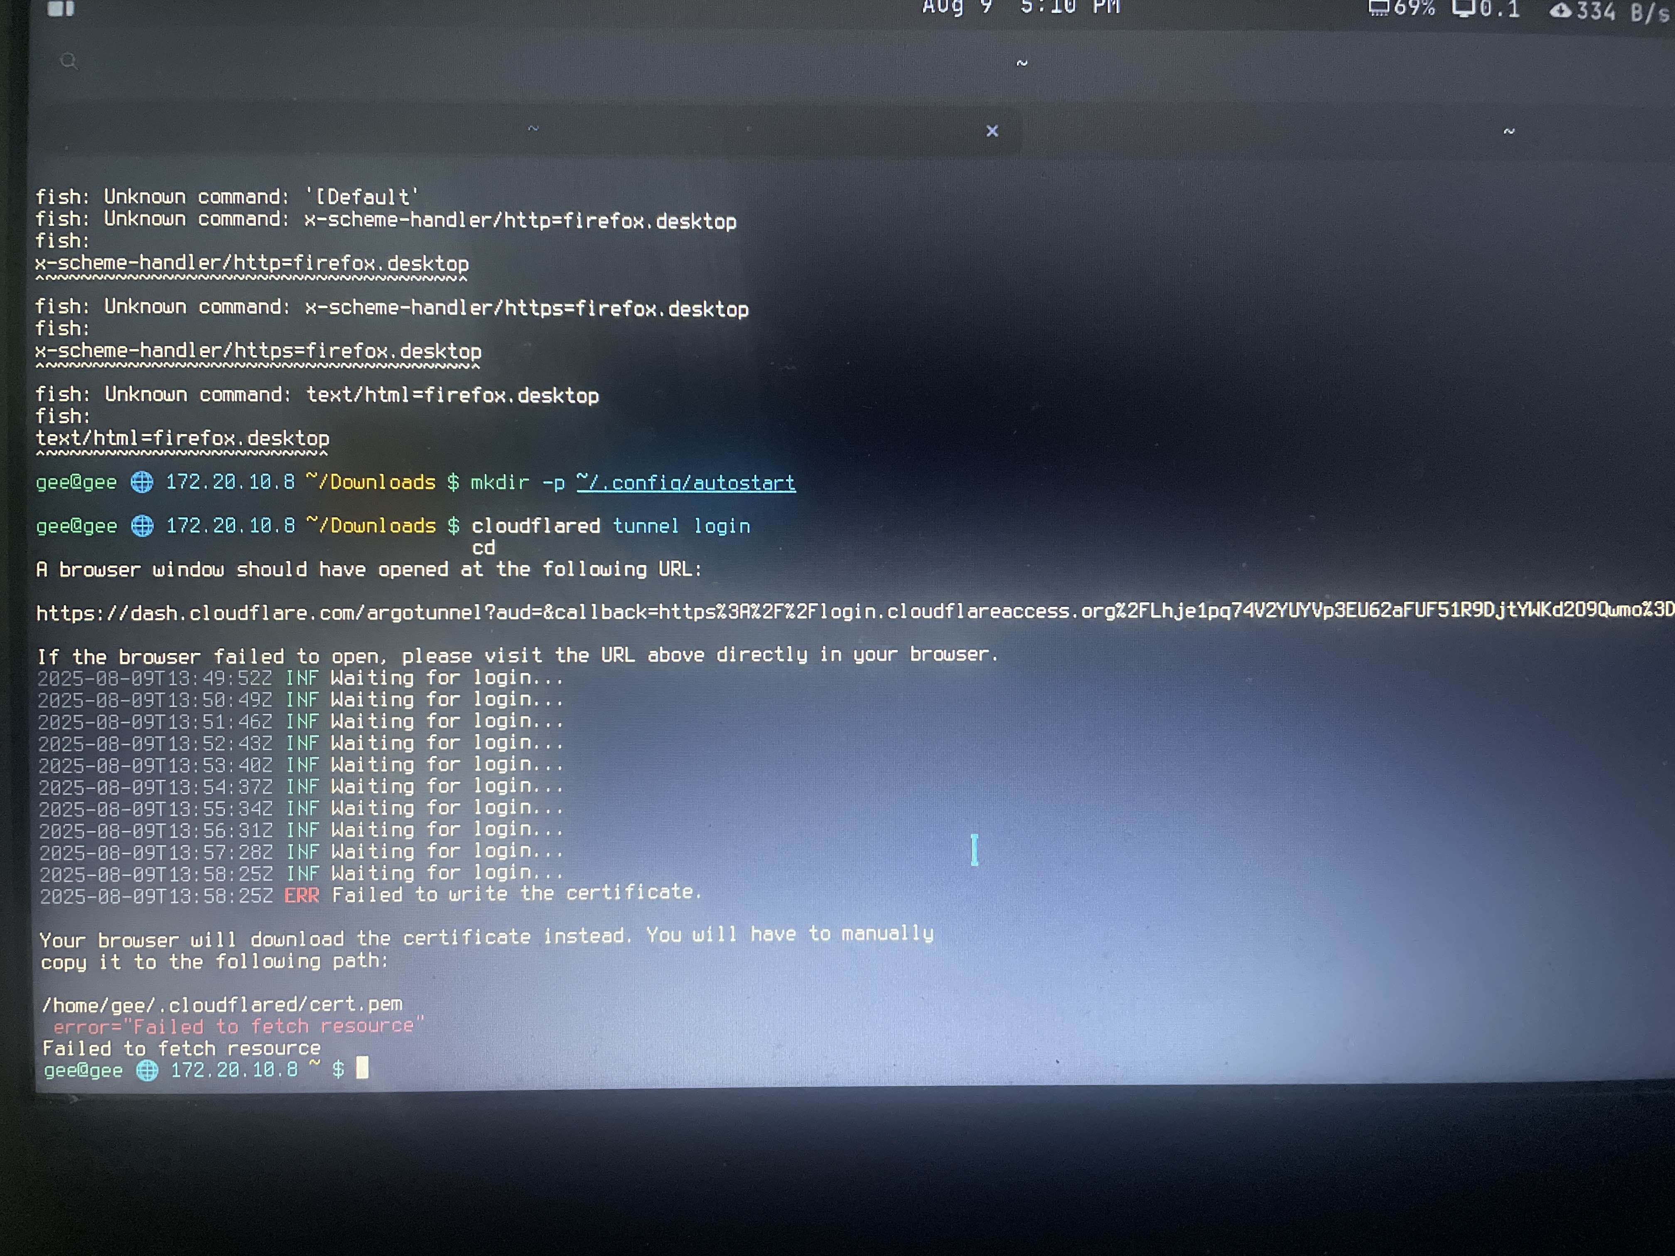Click the CPU load 0.1 monitor indicator
The width and height of the screenshot is (1675, 1256).
(1486, 9)
